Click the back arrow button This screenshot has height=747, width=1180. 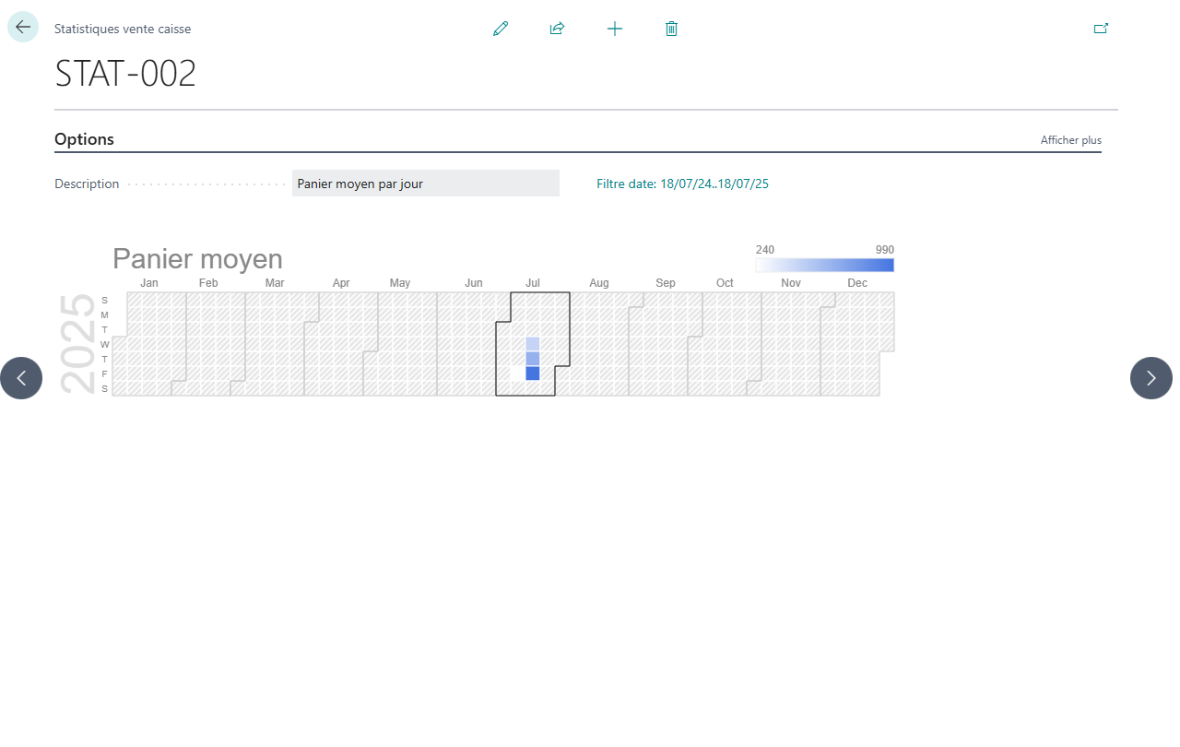[x=23, y=27]
